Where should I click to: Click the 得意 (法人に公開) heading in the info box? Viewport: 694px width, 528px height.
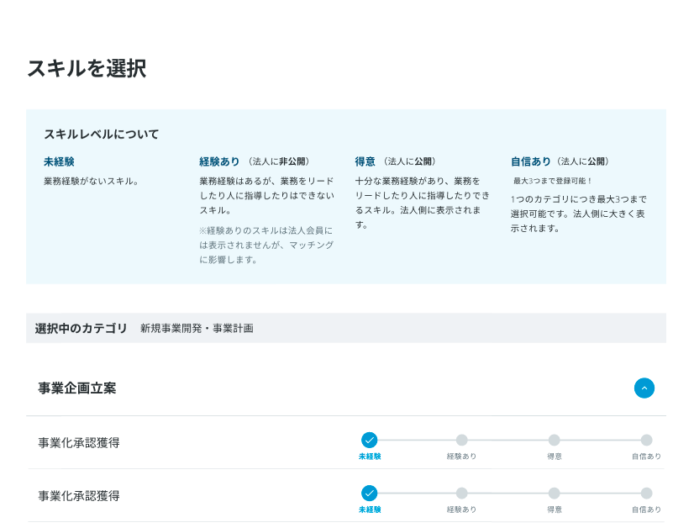click(395, 161)
